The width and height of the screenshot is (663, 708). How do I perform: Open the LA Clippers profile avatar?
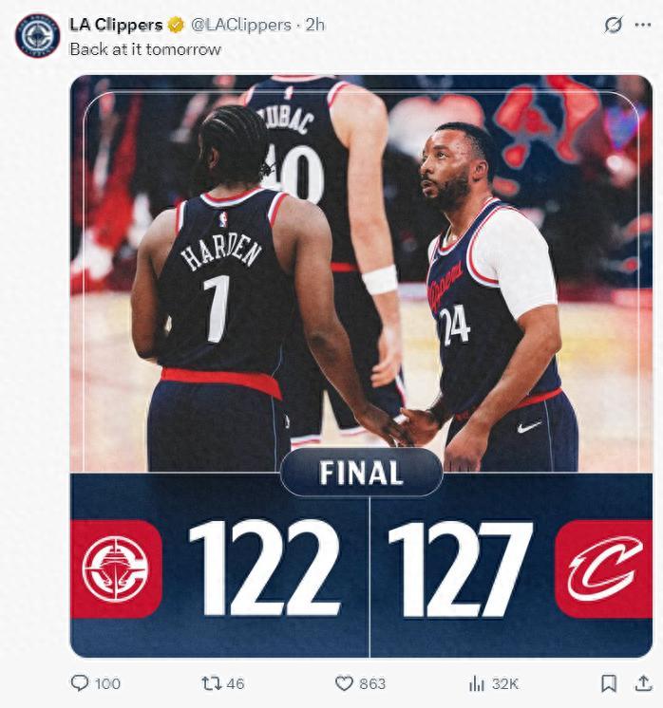[37, 36]
